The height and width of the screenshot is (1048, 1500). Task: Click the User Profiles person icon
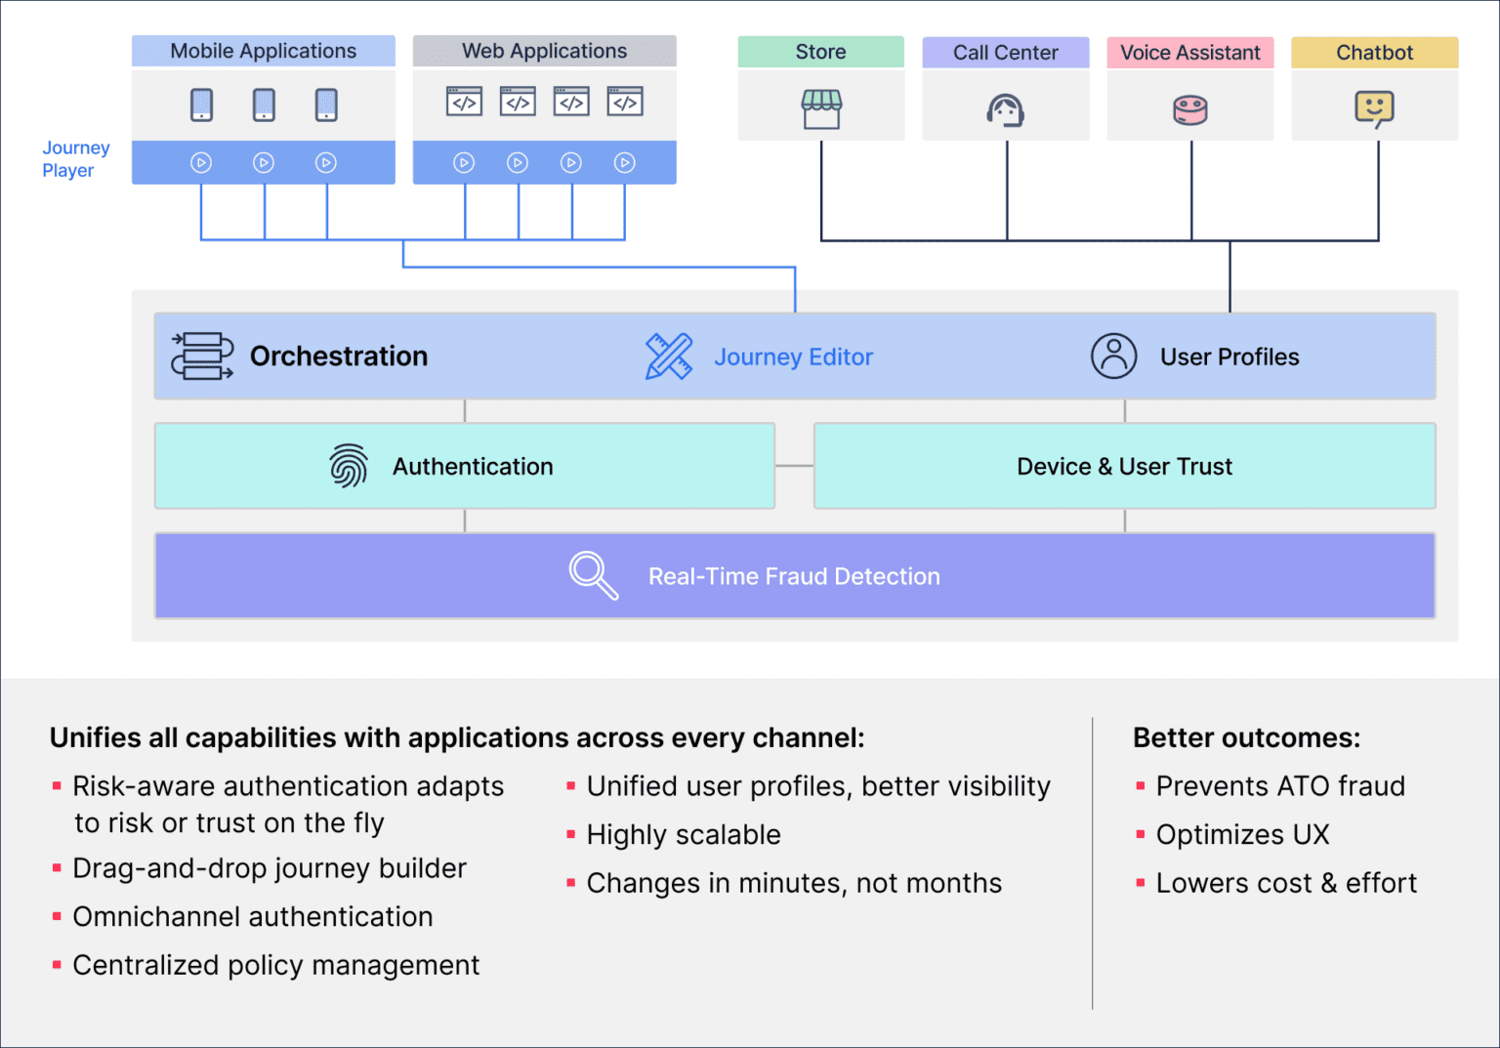tap(1113, 356)
